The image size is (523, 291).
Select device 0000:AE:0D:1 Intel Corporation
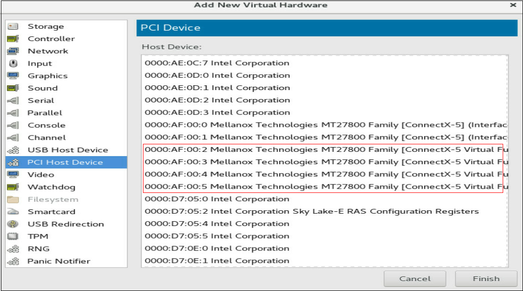pos(325,88)
